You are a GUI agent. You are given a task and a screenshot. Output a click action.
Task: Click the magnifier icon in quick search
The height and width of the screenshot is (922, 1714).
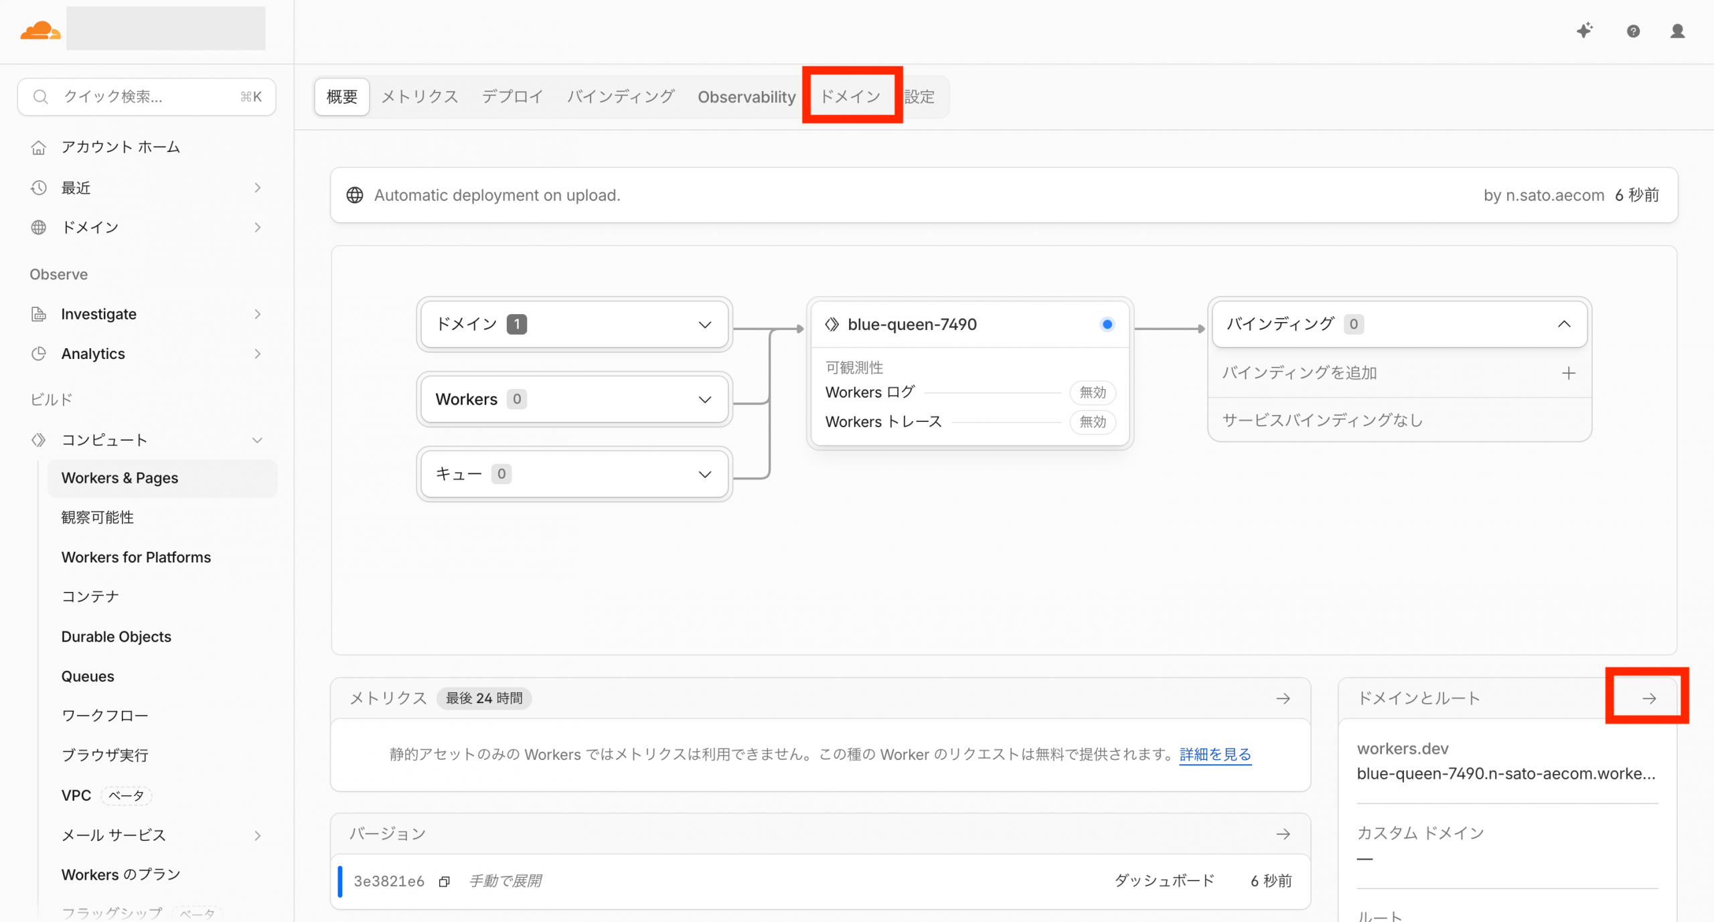[40, 96]
